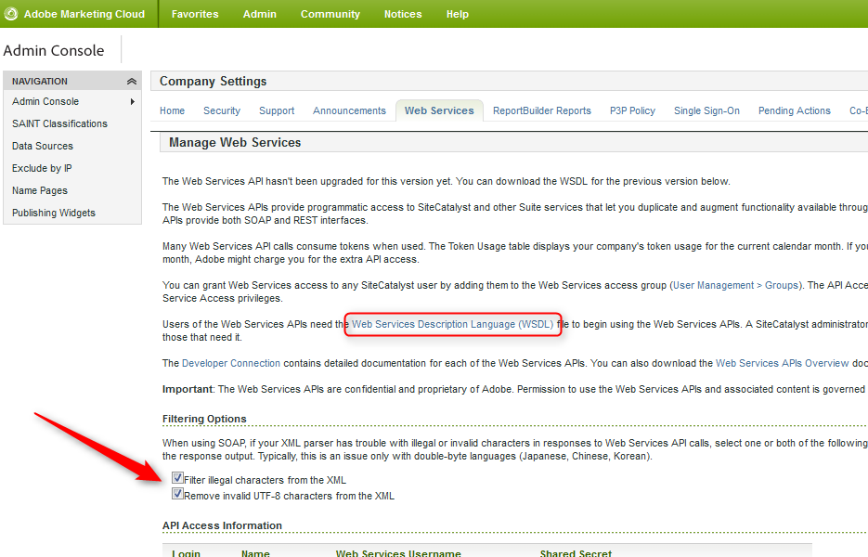Open the Admin menu in top bar
The image size is (868, 557).
(259, 14)
